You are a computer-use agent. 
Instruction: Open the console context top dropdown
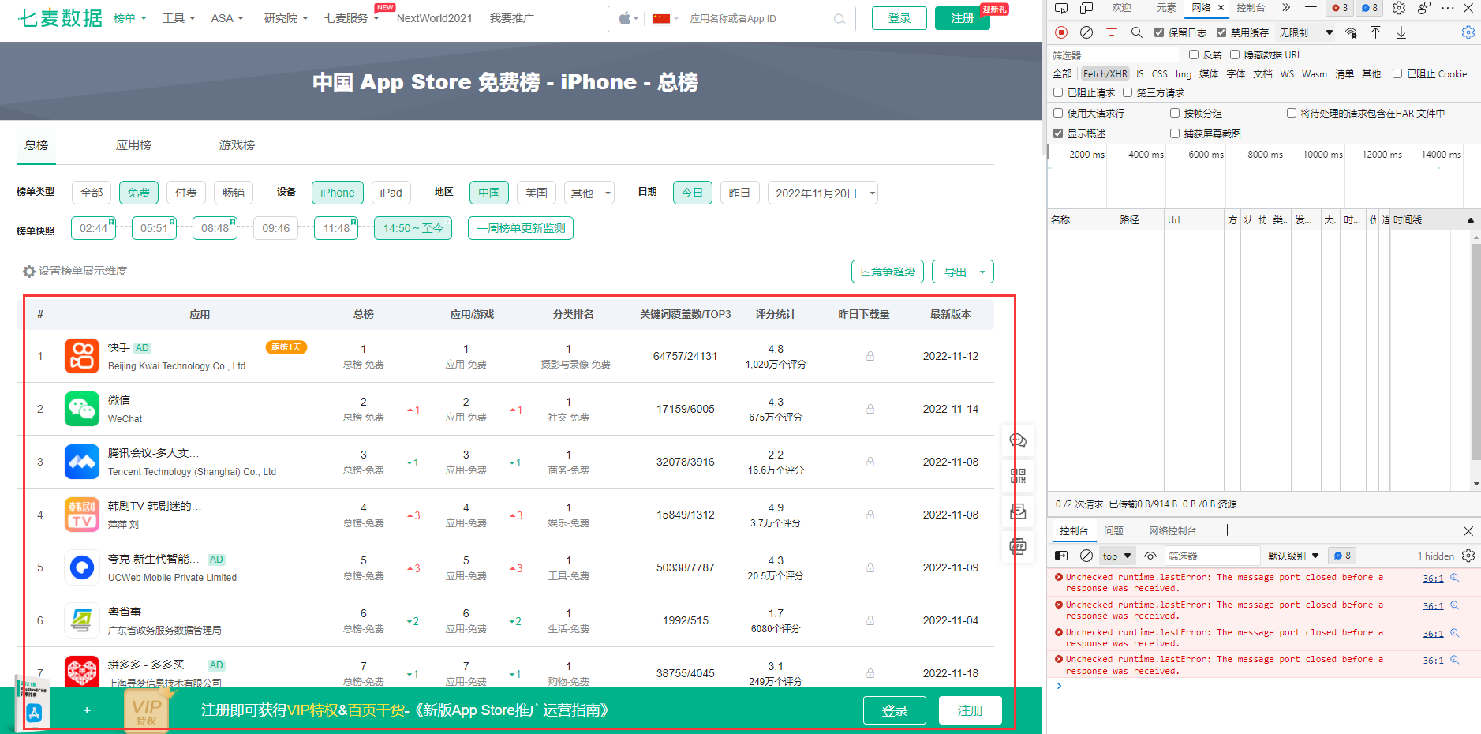1116,556
